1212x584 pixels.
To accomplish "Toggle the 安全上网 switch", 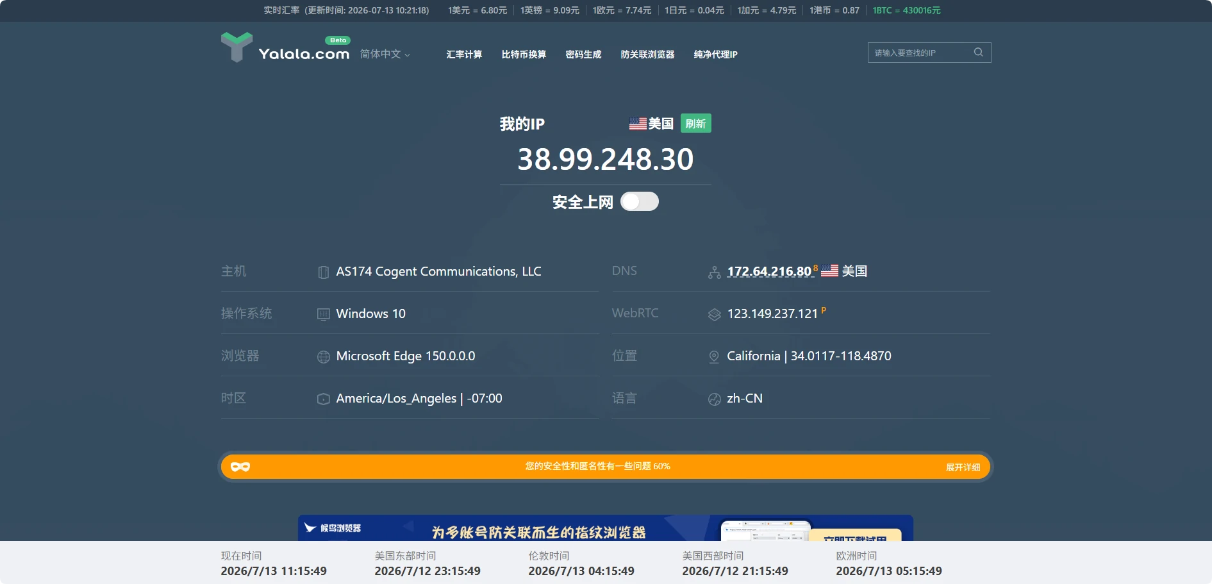I will tap(640, 201).
